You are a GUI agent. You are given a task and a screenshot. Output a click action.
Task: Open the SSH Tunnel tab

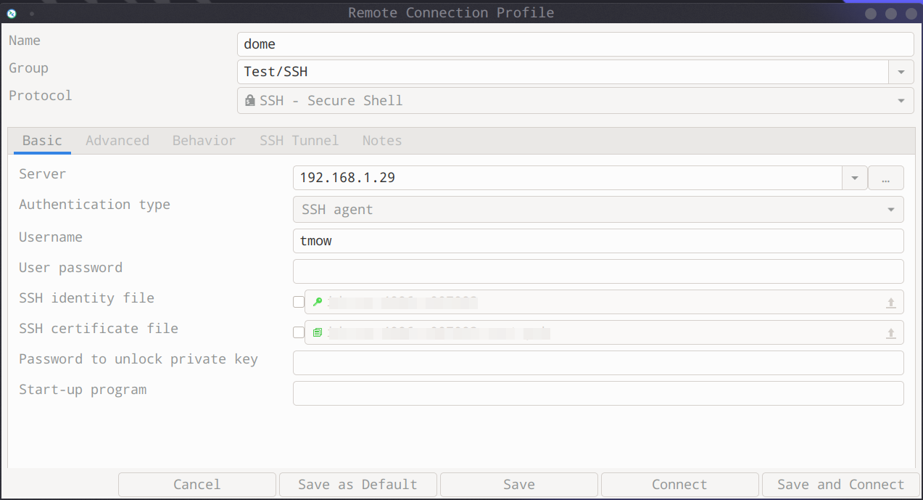tap(299, 141)
